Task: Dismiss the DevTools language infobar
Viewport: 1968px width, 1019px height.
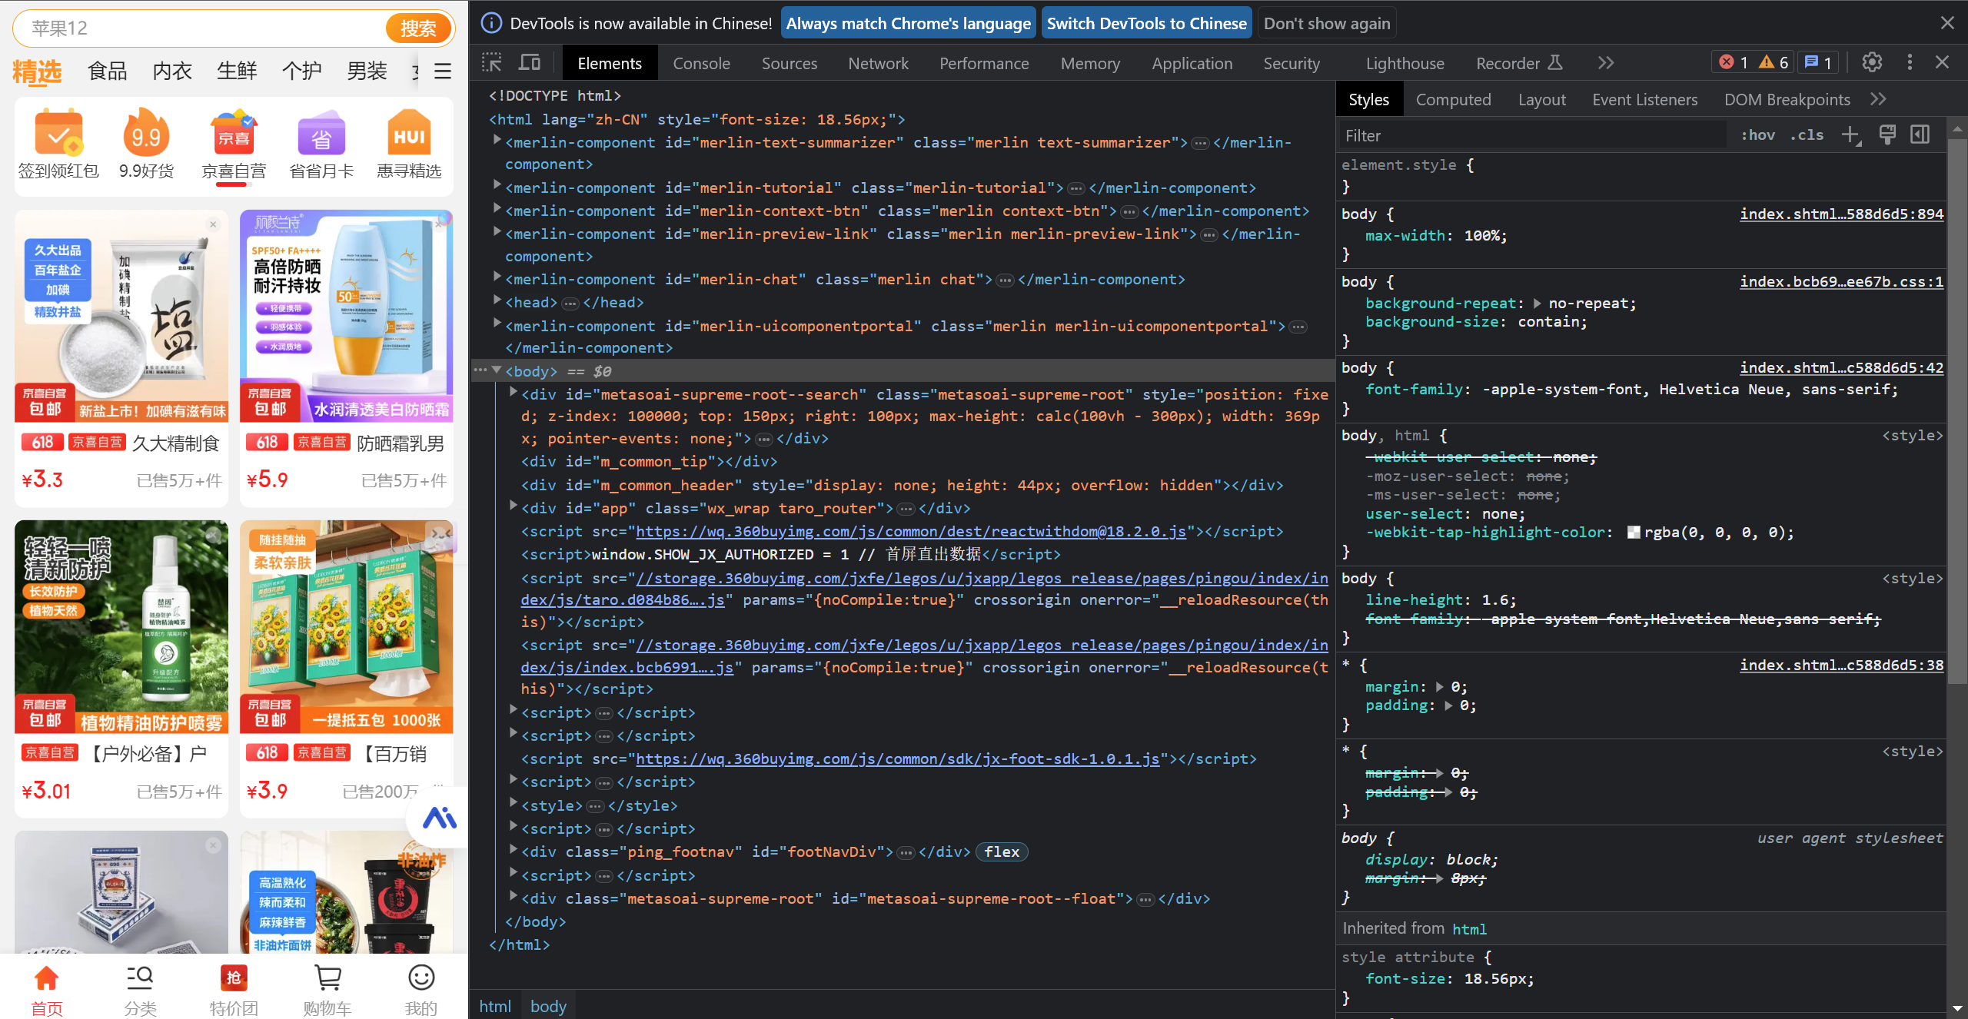Action: click(x=1947, y=23)
